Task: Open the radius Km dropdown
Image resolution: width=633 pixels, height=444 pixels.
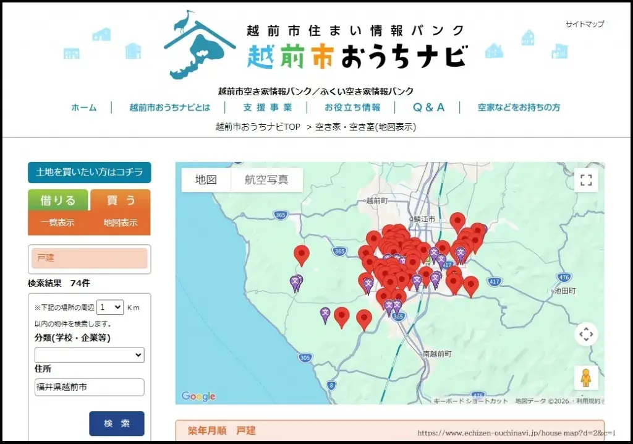Action: [x=110, y=307]
